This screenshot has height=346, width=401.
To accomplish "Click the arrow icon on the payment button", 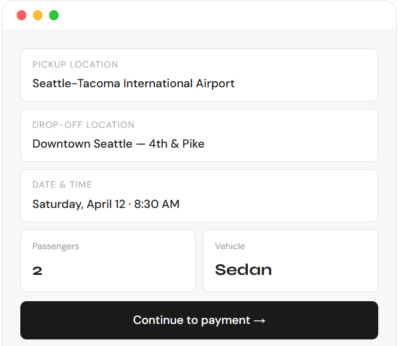I will coord(259,321).
